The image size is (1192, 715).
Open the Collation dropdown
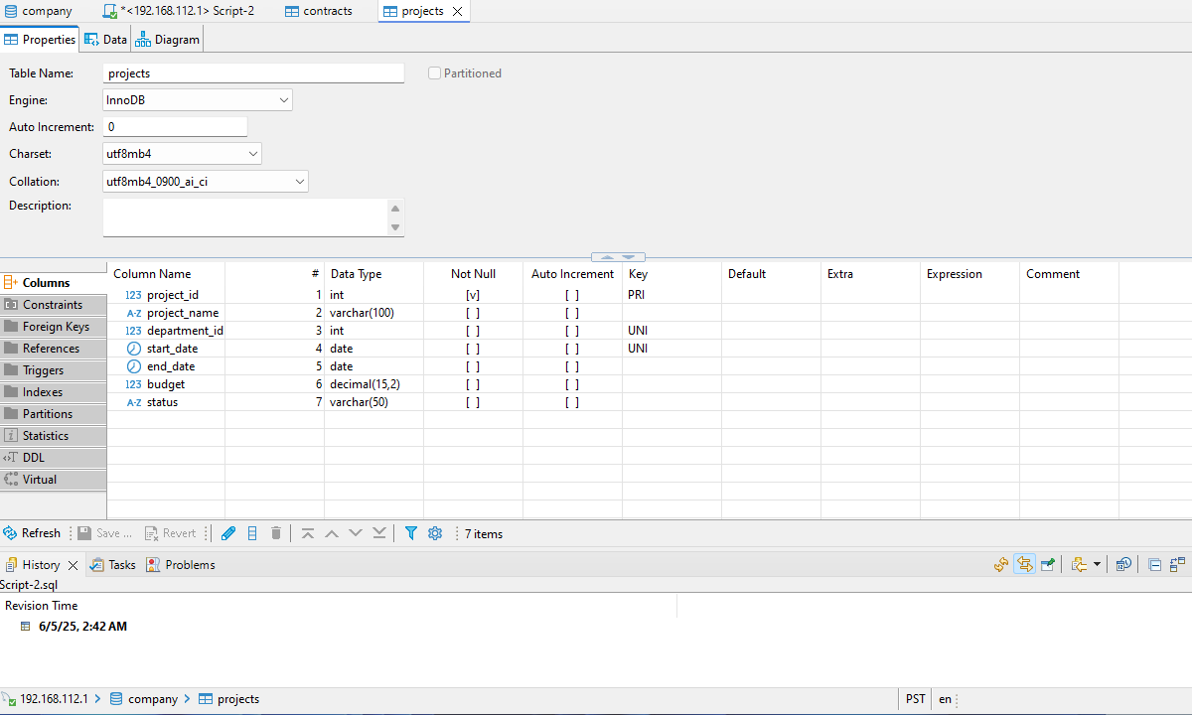coord(206,182)
